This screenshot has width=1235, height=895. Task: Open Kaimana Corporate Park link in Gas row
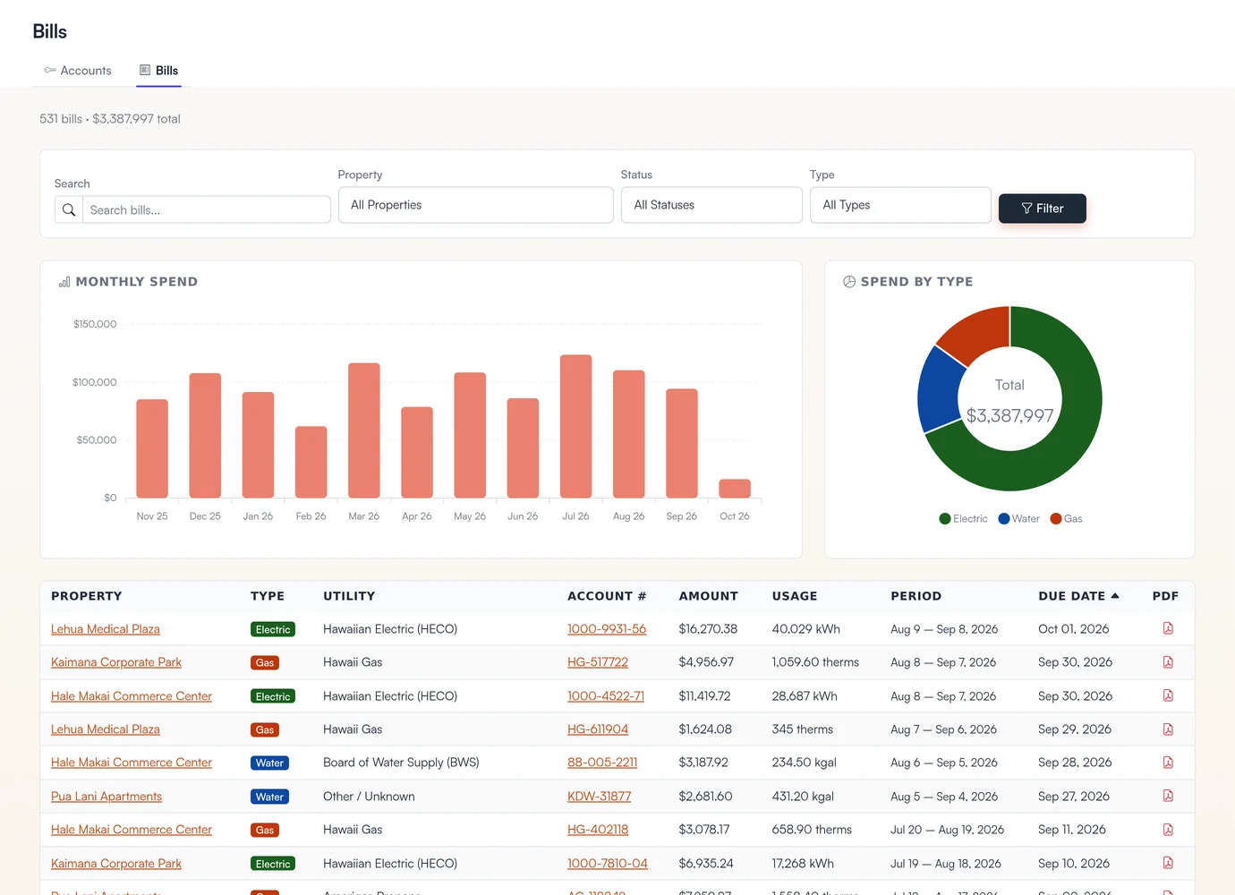click(116, 662)
